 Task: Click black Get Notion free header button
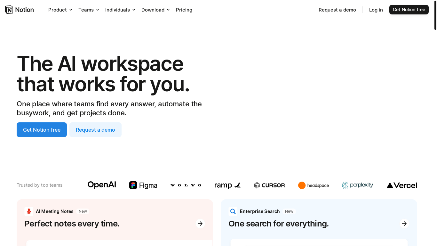pyautogui.click(x=409, y=10)
